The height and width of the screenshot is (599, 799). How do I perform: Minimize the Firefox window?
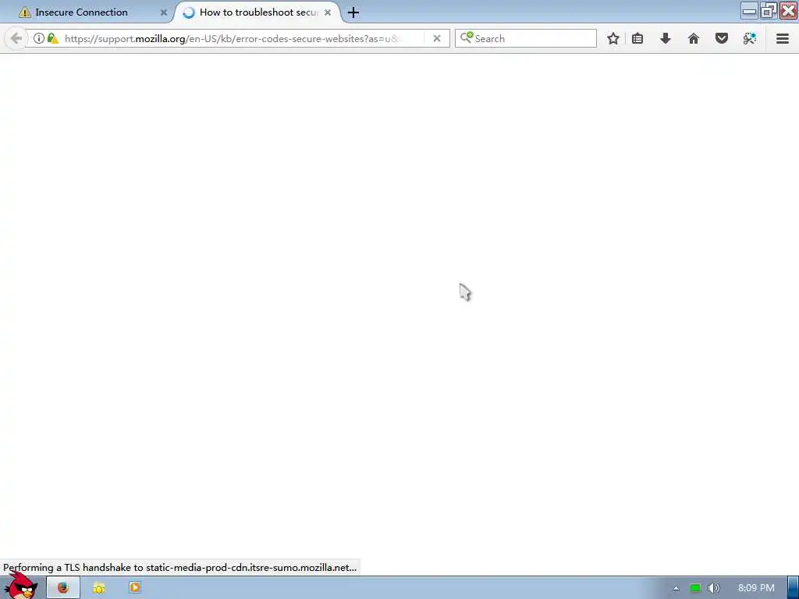pyautogui.click(x=749, y=11)
